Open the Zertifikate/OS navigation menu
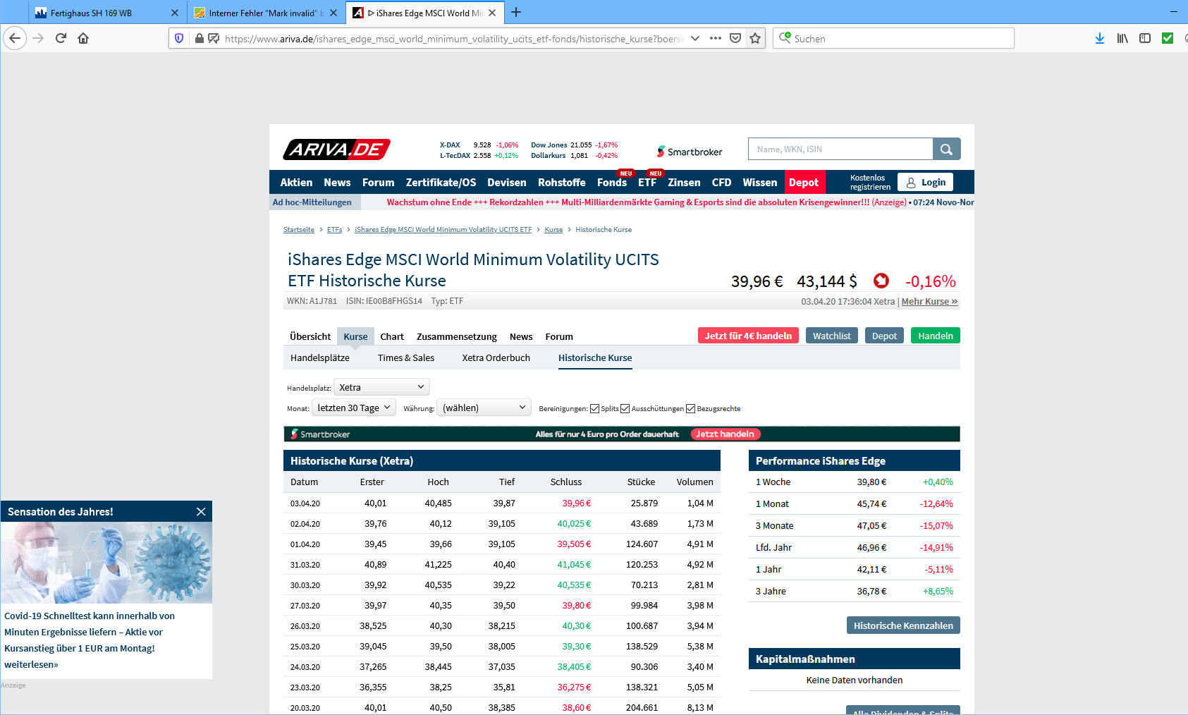This screenshot has height=715, width=1188. tap(441, 183)
